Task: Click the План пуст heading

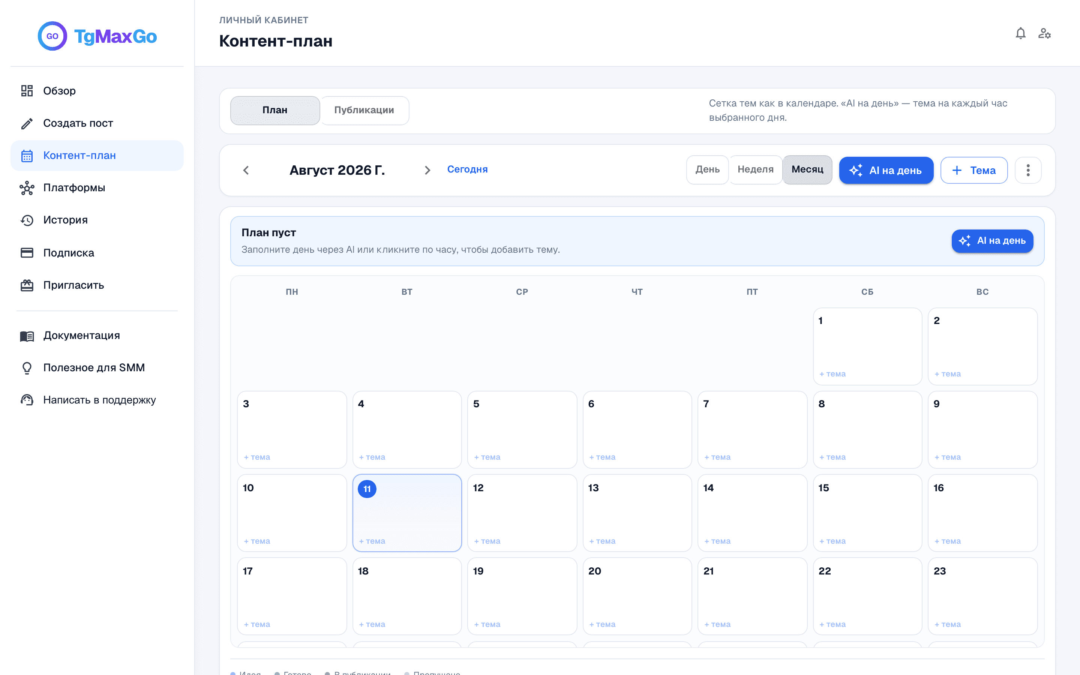Action: [268, 232]
